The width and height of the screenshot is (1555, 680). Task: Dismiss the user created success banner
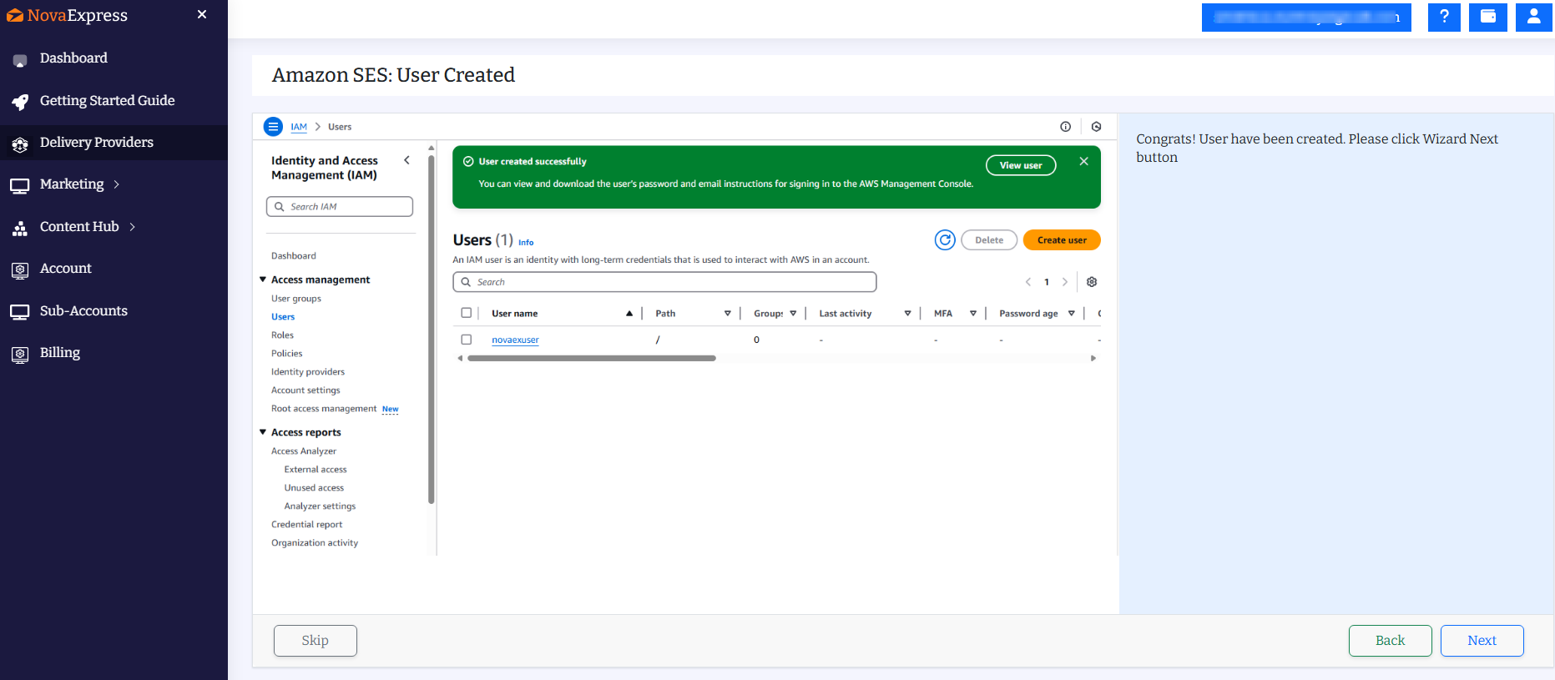coord(1083,162)
